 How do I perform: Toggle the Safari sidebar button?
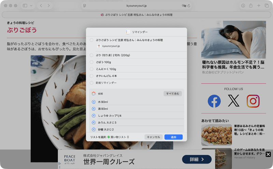(x=25, y=5)
